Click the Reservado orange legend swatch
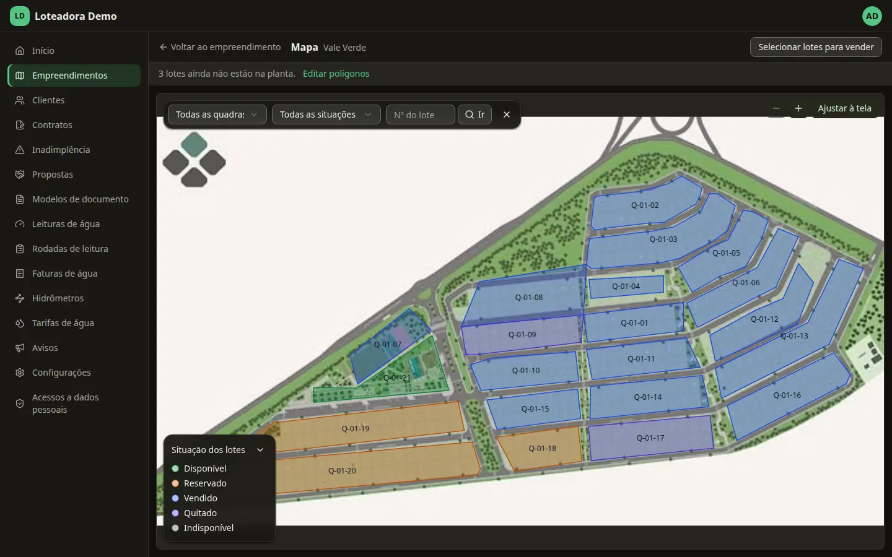Screen dimensions: 892x557 click(175, 483)
